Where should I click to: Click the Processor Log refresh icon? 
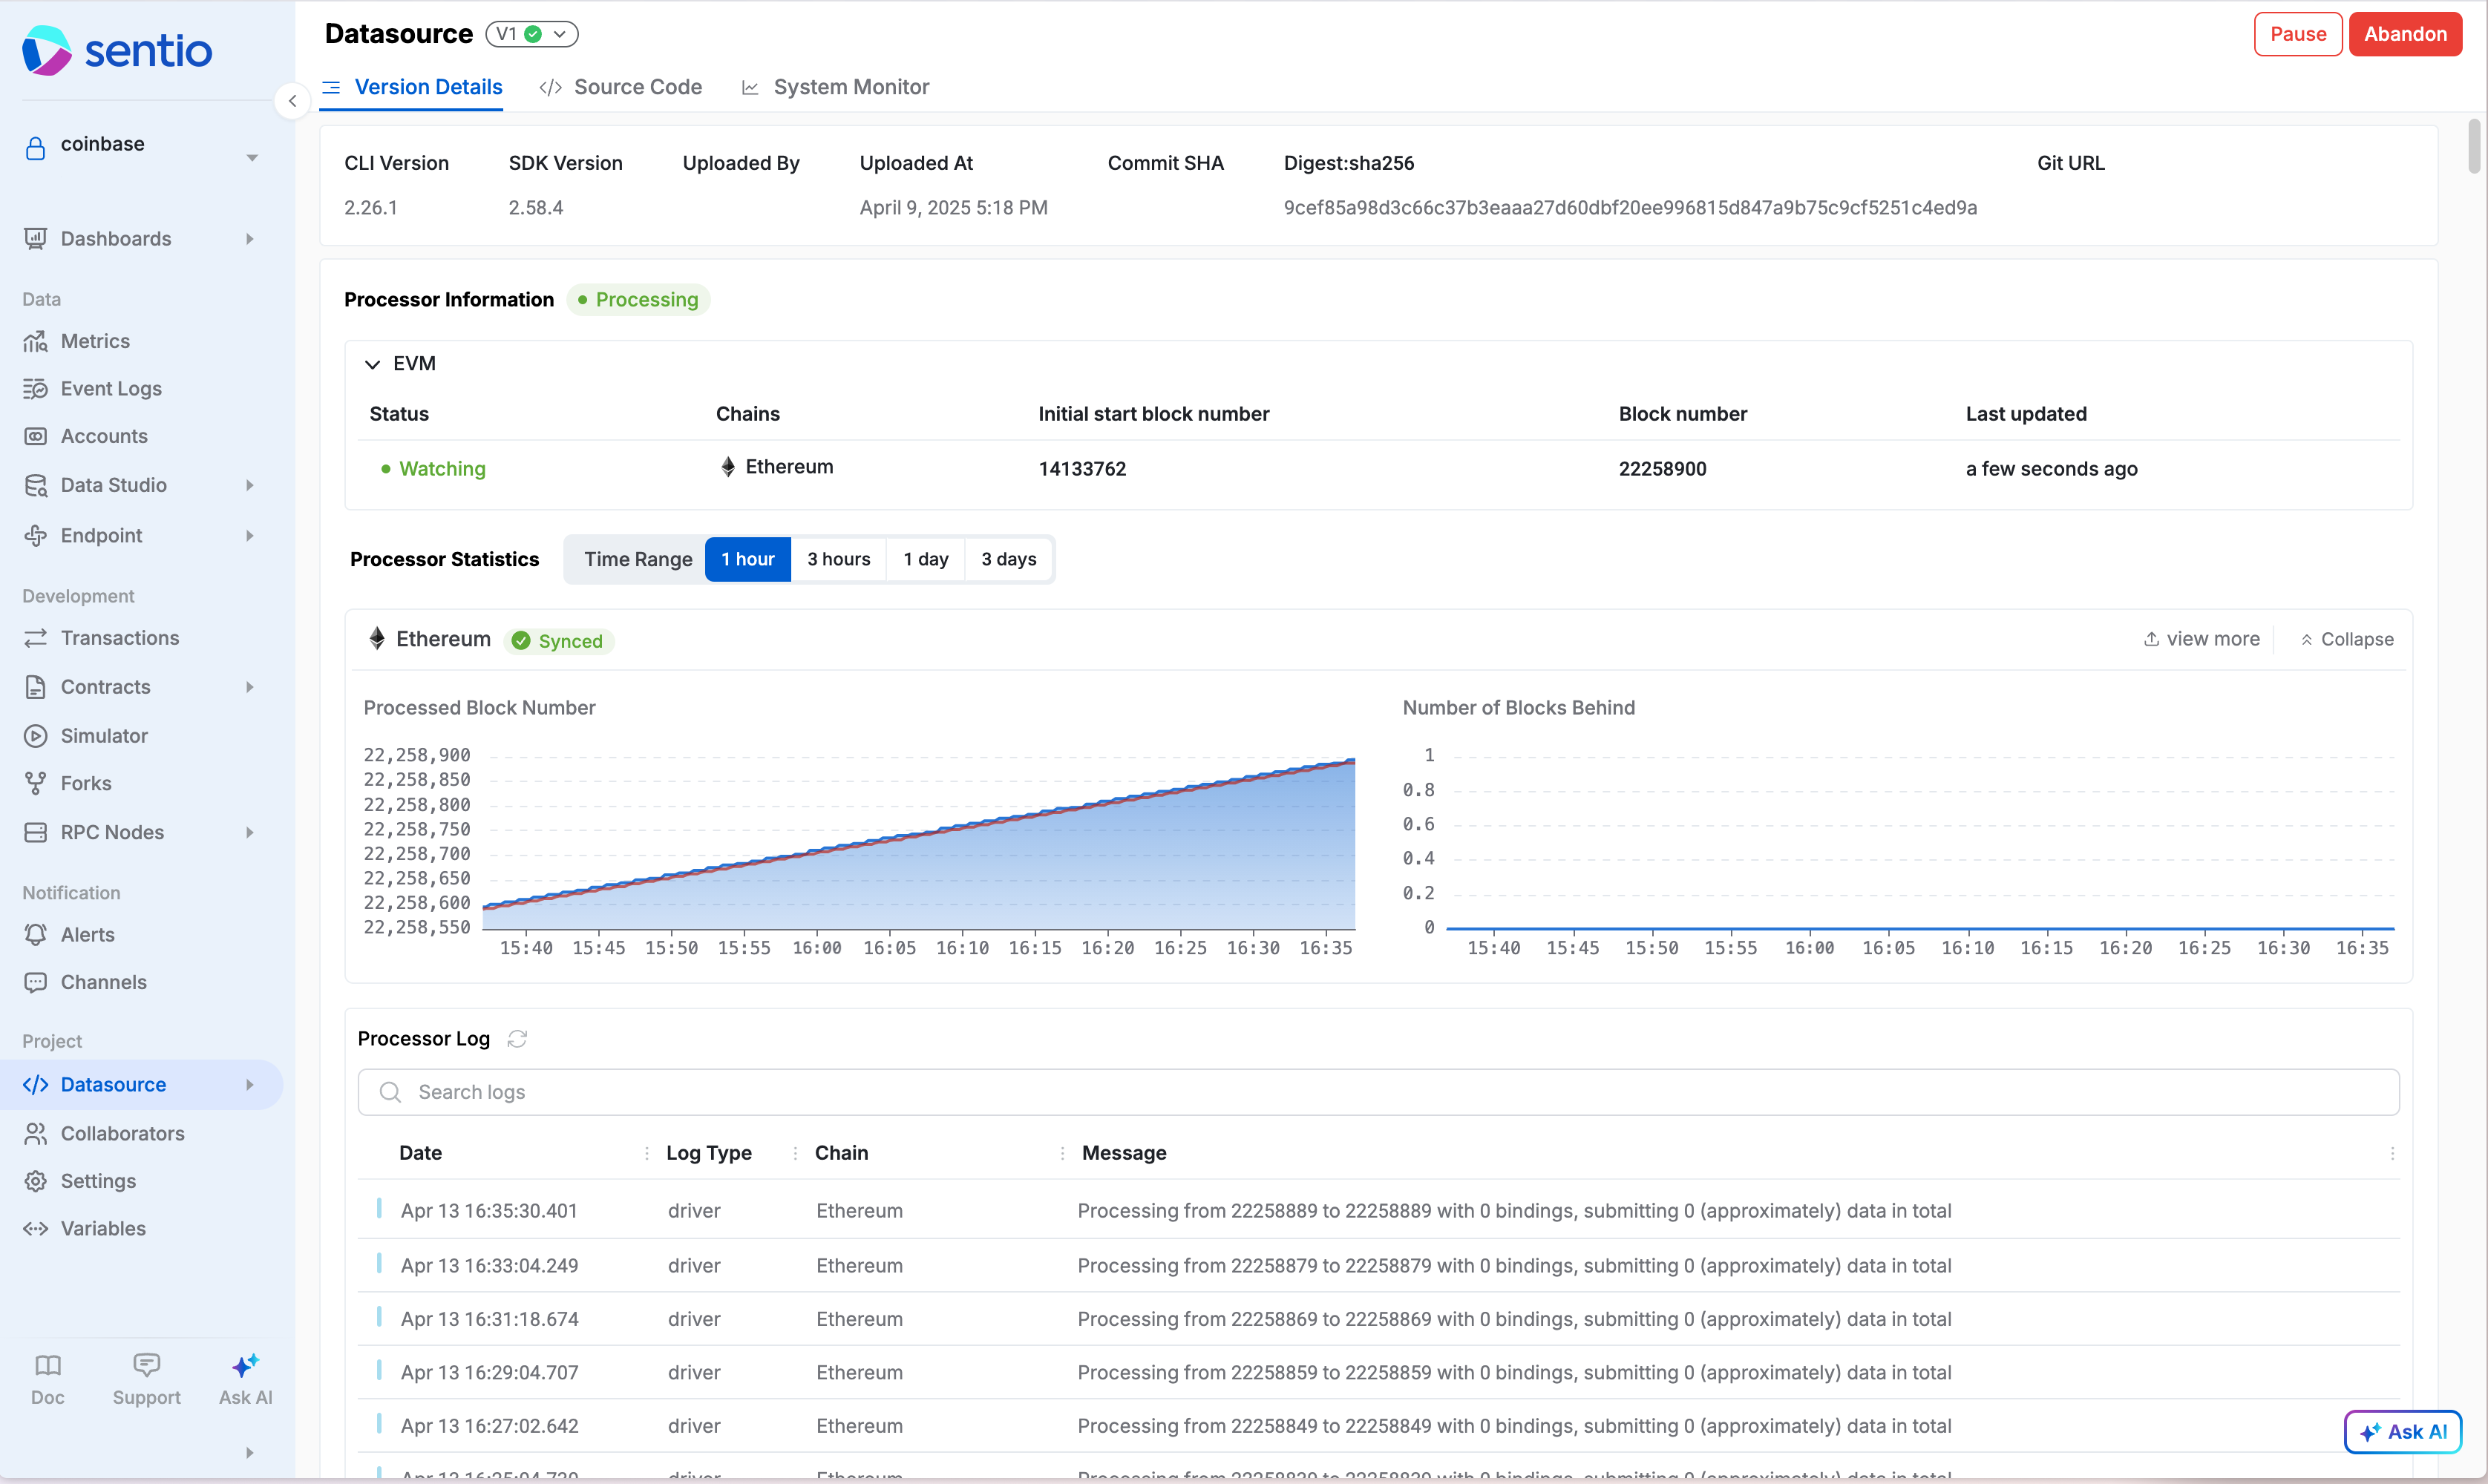point(517,1038)
